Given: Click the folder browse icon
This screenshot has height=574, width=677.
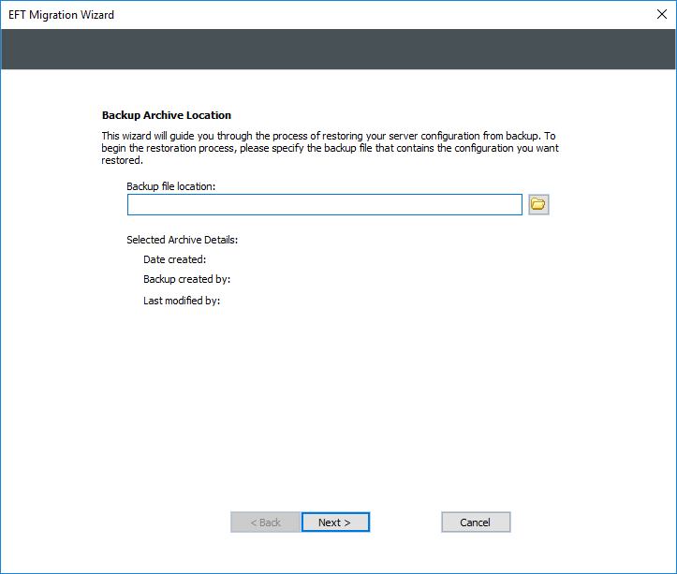Looking at the screenshot, I should [x=538, y=204].
